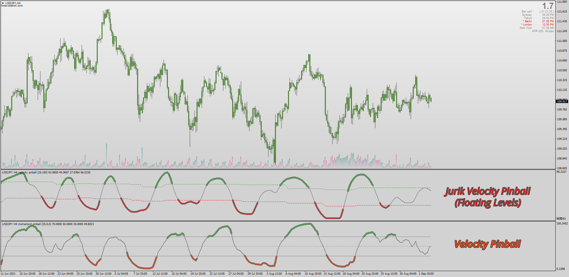Click the large 1.7 spread value

click(x=548, y=6)
